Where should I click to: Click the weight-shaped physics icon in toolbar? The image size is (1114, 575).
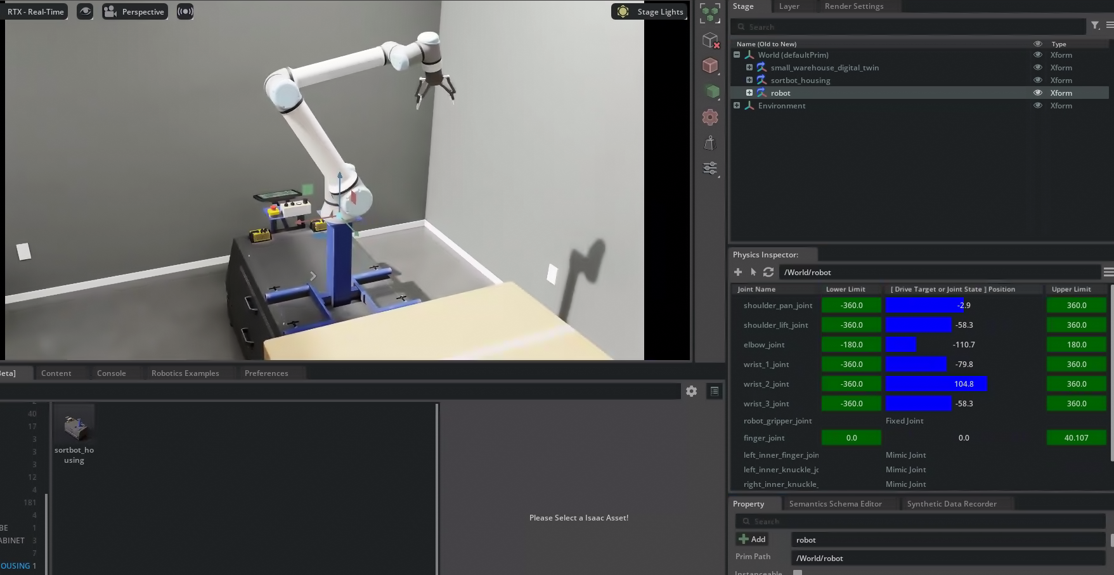[x=710, y=143]
